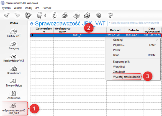162x116 pixels.
Task: Open help via question mark icon
Action: (x=110, y=16)
